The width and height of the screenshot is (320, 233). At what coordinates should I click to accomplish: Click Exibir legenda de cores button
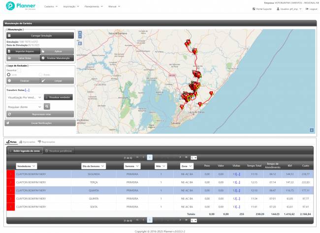[25, 150]
